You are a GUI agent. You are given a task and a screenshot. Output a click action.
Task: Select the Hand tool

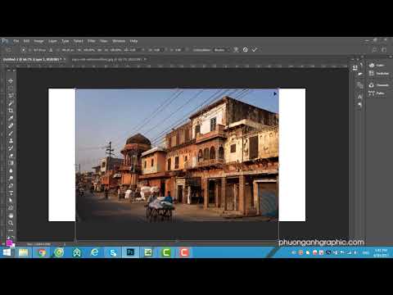point(11,216)
